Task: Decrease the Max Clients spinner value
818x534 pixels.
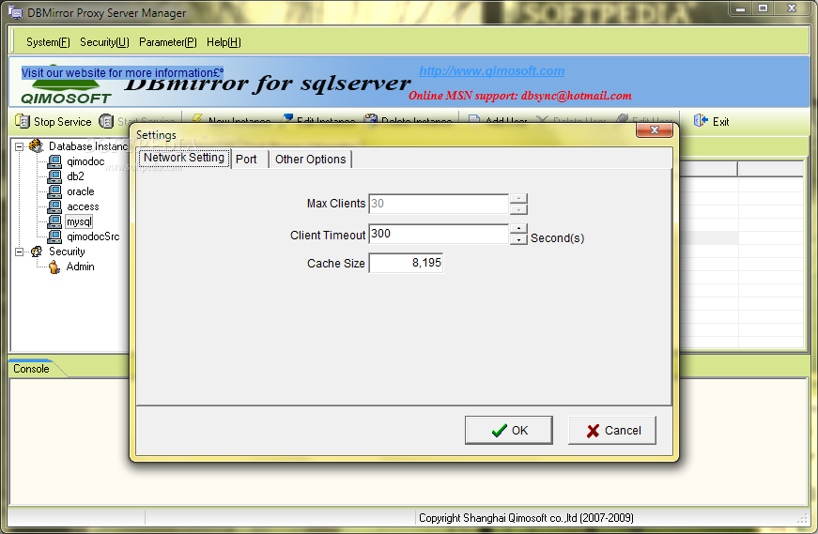Action: (x=518, y=209)
